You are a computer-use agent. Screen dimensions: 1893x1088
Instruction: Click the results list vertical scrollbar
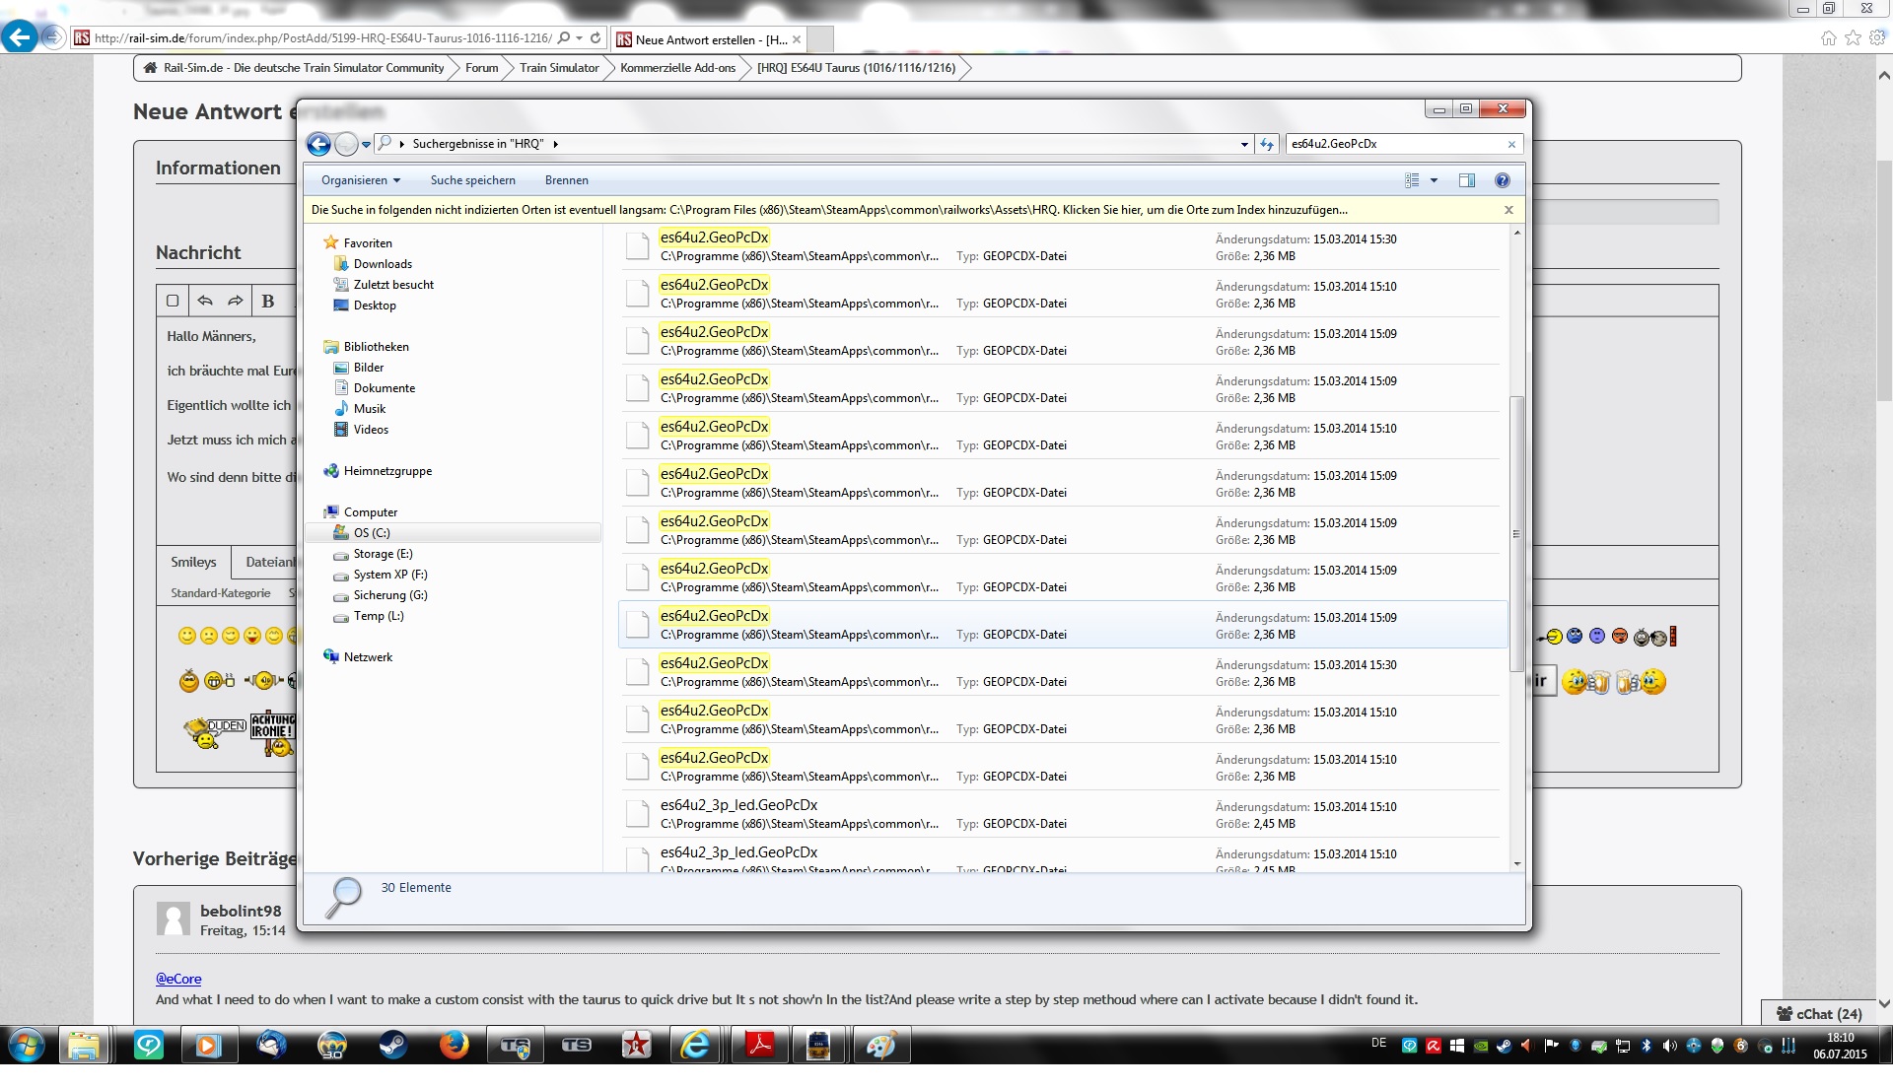(x=1516, y=532)
